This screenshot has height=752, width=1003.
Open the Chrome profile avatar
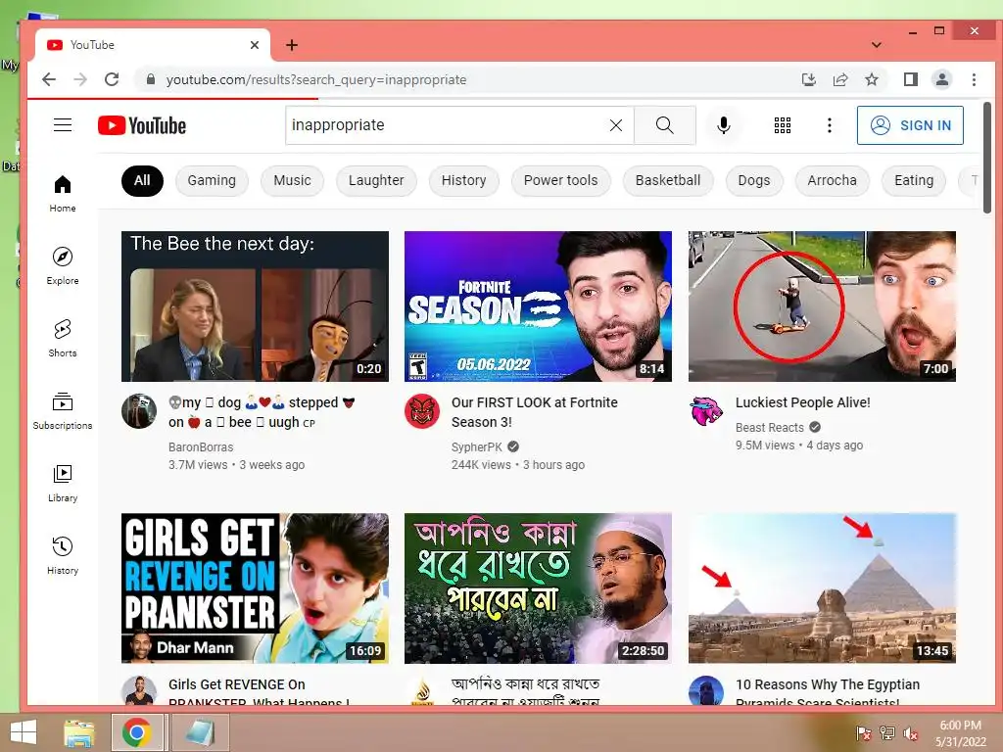(x=941, y=79)
